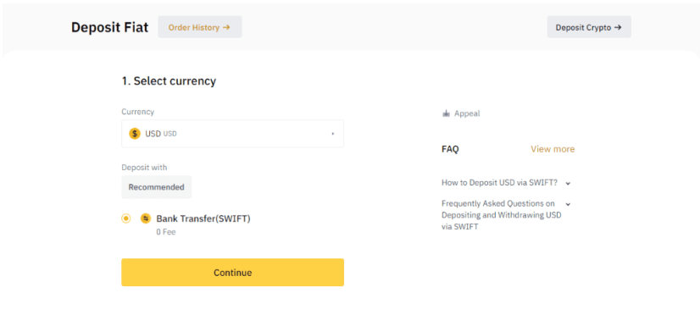Click the arrow icon in Deposit Crypto
The image size is (700, 326).
[618, 27]
